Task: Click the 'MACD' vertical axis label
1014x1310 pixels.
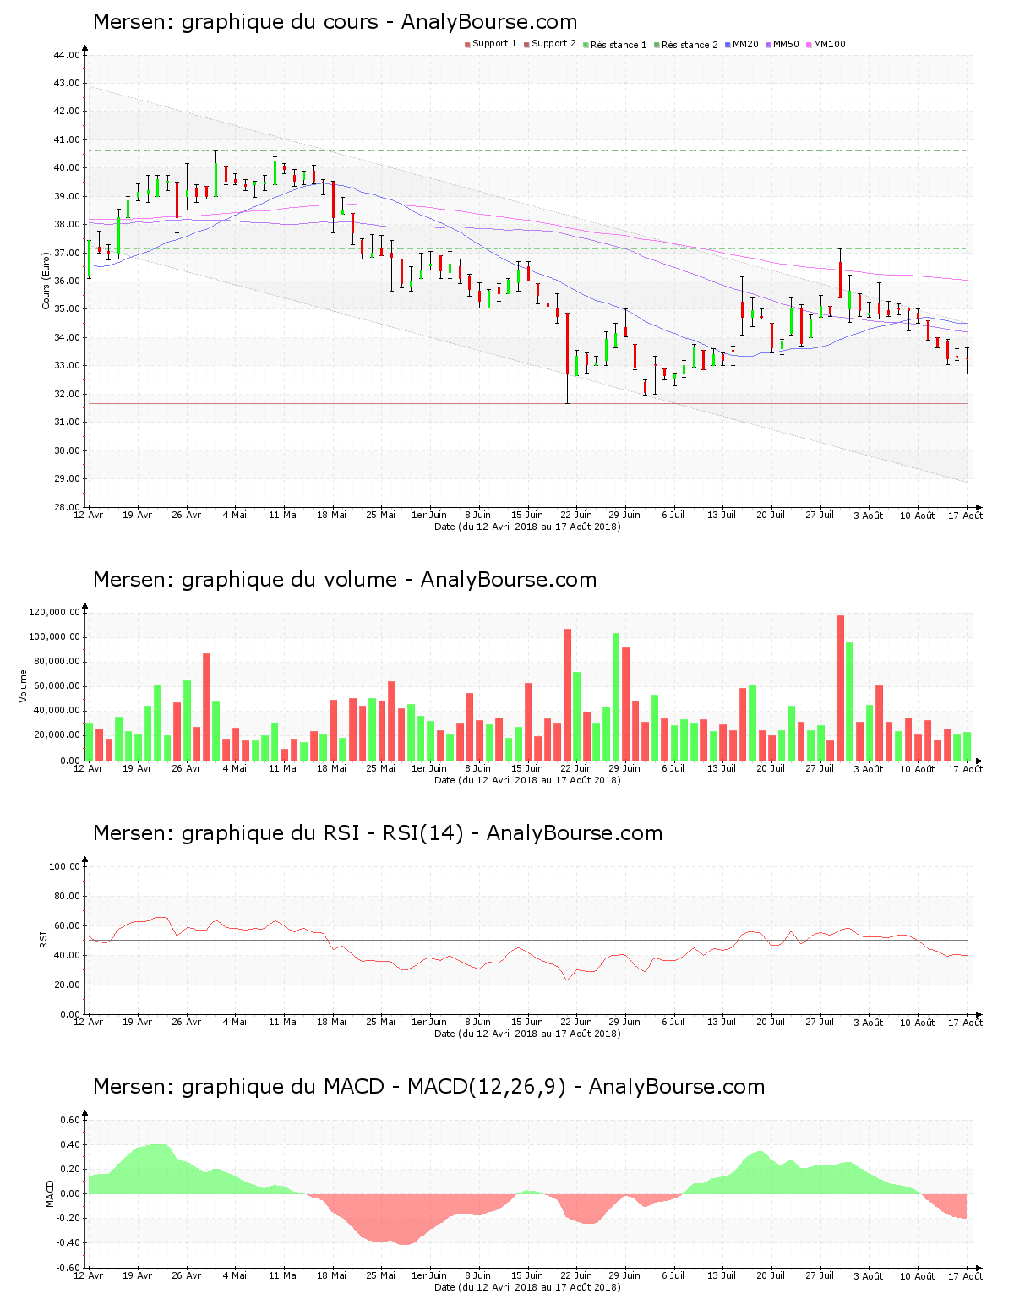Action: click(50, 1193)
